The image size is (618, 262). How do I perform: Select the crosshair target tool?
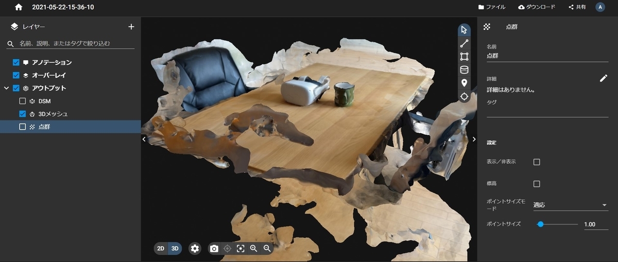(x=464, y=97)
